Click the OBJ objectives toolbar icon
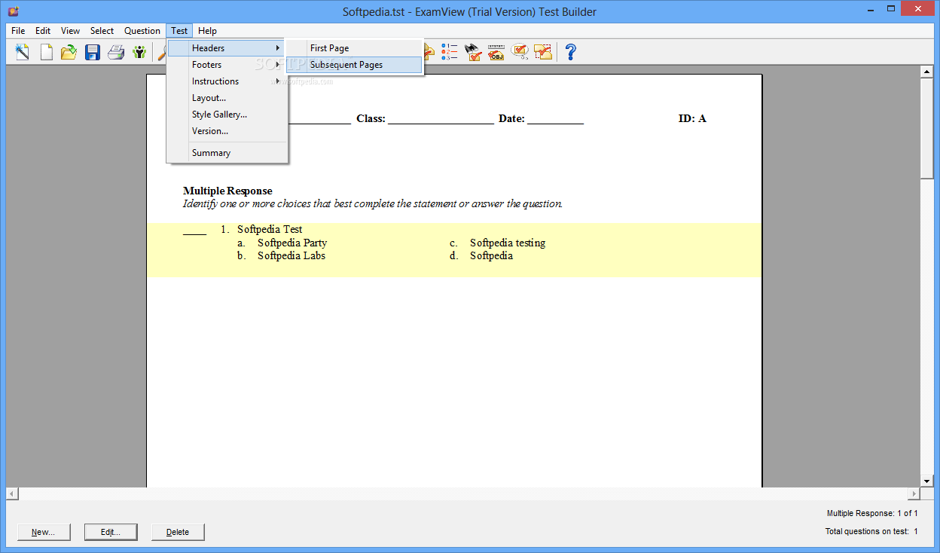This screenshot has height=553, width=940. click(x=496, y=52)
